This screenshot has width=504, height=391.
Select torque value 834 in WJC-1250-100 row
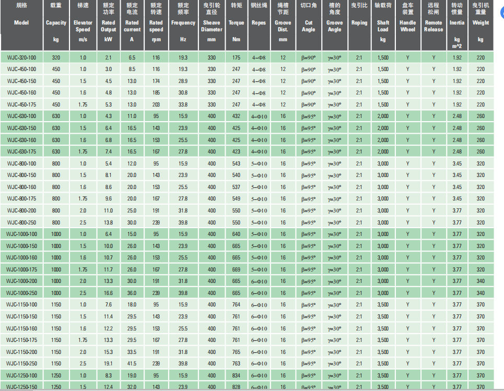[x=236, y=375]
